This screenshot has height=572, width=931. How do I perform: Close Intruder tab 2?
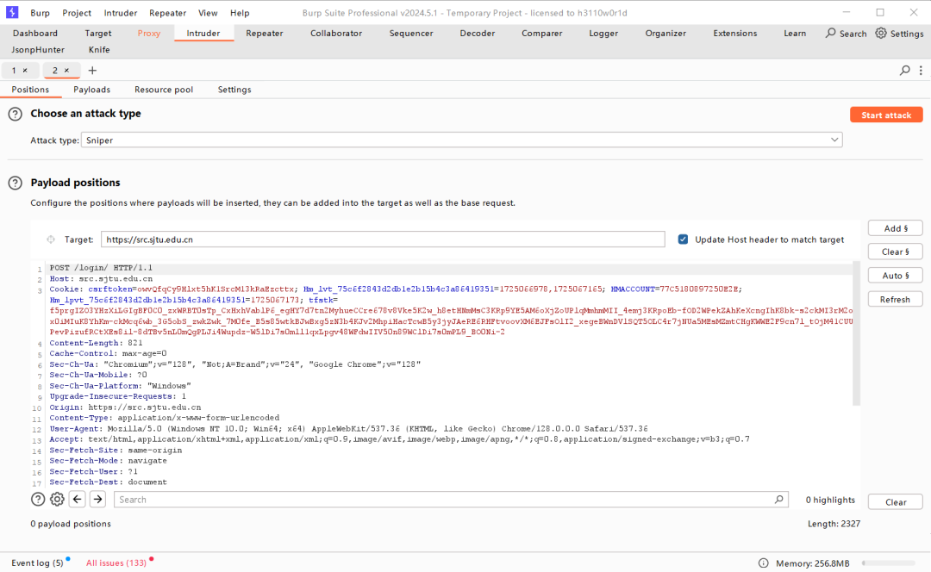66,70
